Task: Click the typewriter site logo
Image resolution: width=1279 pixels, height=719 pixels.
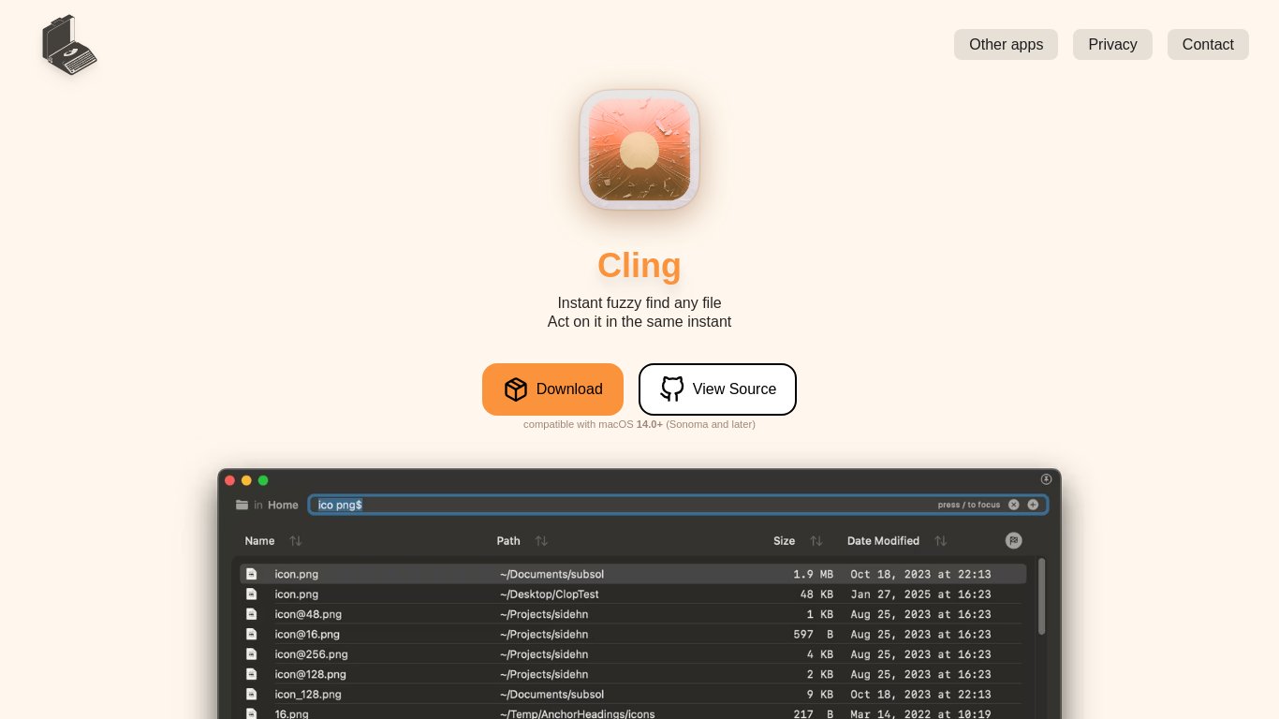Action: coord(69,45)
